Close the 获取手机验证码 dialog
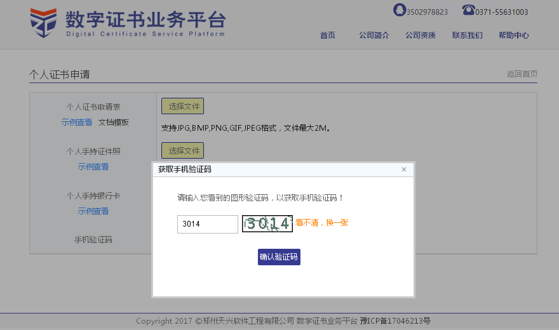The image size is (559, 330). (x=404, y=169)
